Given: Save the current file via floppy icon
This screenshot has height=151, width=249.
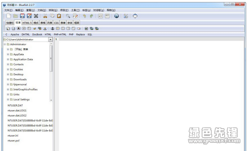Looking at the screenshot, I should pos(22,16).
